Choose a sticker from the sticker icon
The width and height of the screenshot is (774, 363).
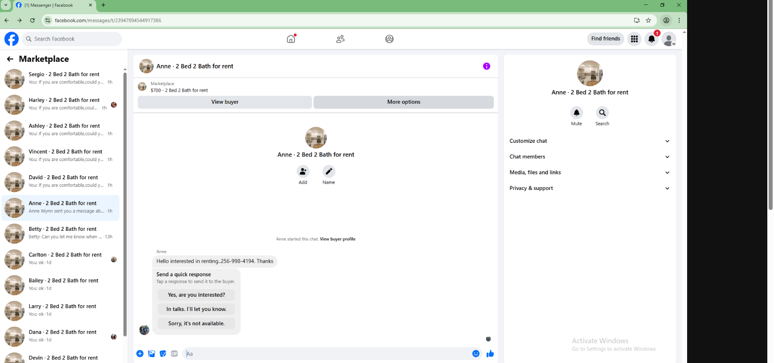click(x=163, y=354)
